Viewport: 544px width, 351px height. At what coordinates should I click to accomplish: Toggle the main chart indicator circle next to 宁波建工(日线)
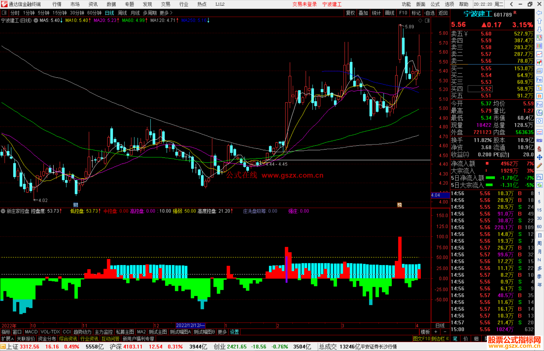click(x=36, y=20)
